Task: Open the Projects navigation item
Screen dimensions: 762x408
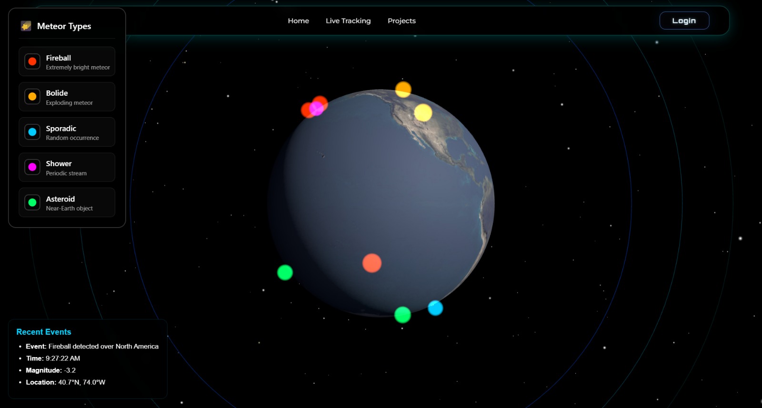Action: tap(401, 21)
